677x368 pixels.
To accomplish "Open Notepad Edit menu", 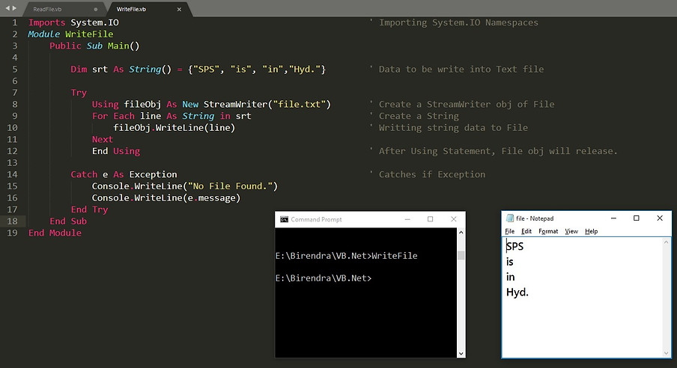I will 526,231.
